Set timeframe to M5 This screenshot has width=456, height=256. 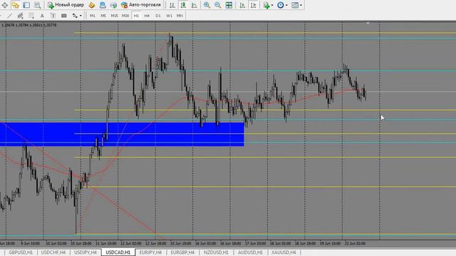pos(103,16)
